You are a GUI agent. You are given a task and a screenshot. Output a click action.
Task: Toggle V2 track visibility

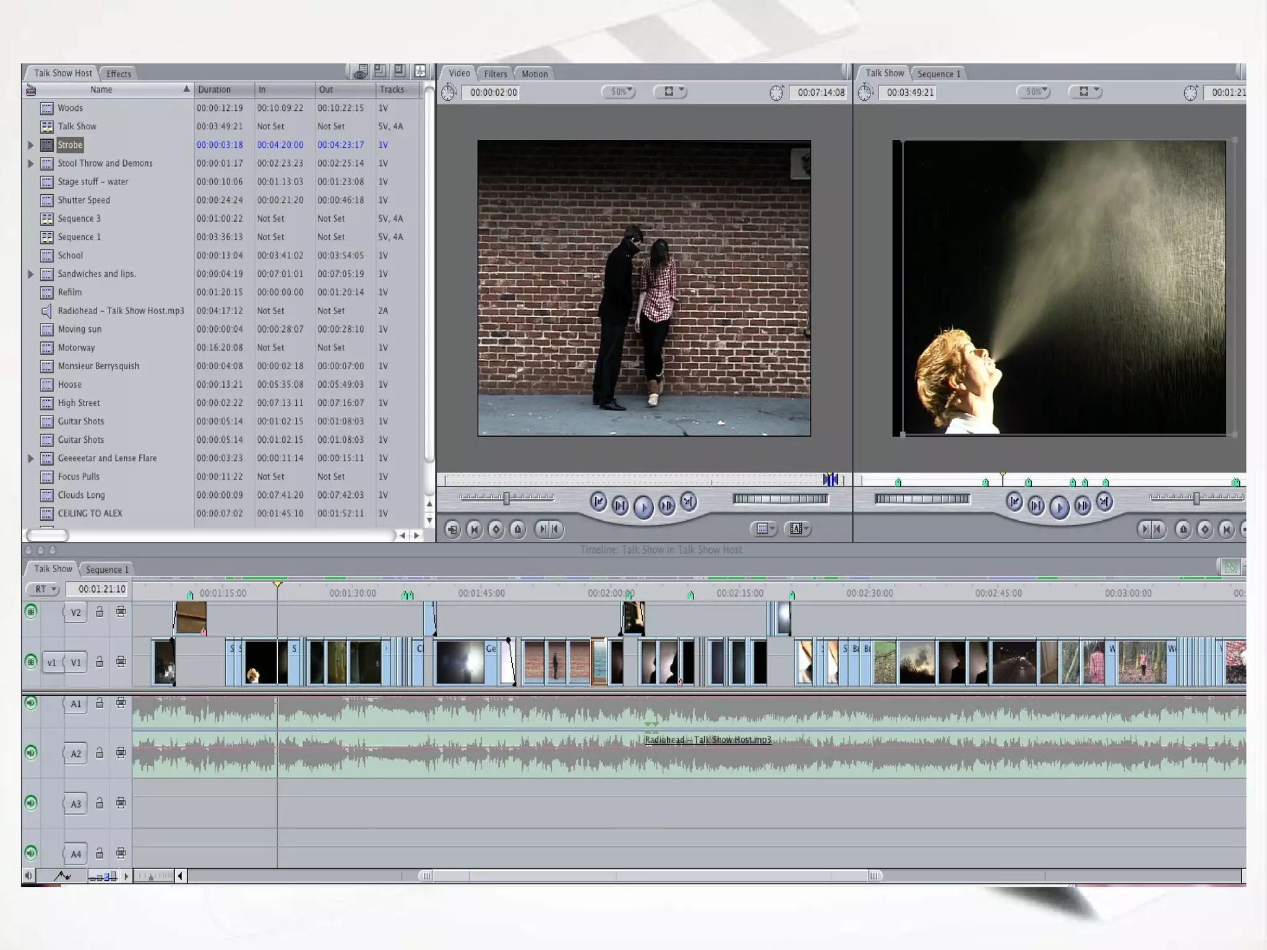[x=31, y=612]
